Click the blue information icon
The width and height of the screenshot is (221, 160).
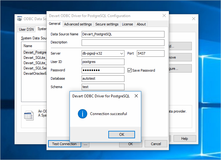(x=83, y=114)
